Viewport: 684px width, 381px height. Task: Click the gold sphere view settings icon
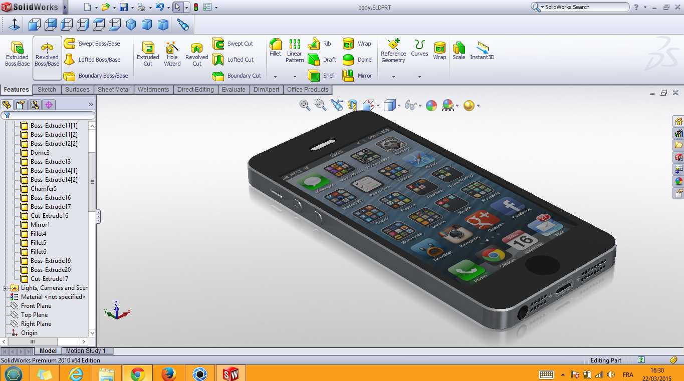(x=469, y=105)
